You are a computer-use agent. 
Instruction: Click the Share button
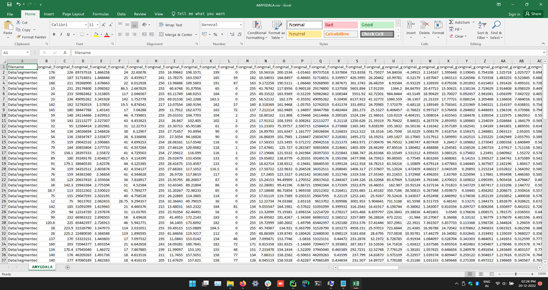pyautogui.click(x=533, y=14)
